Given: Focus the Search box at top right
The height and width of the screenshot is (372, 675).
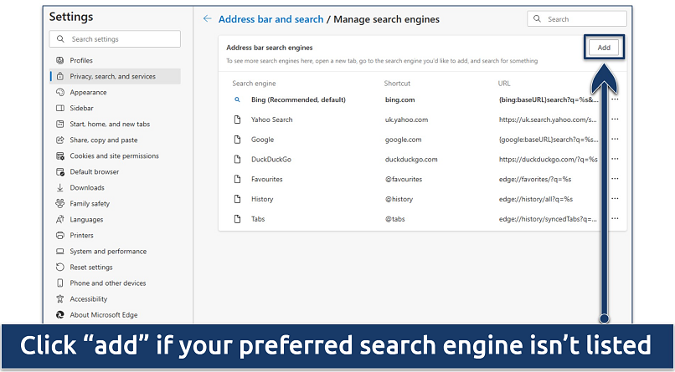Looking at the screenshot, I should click(578, 18).
